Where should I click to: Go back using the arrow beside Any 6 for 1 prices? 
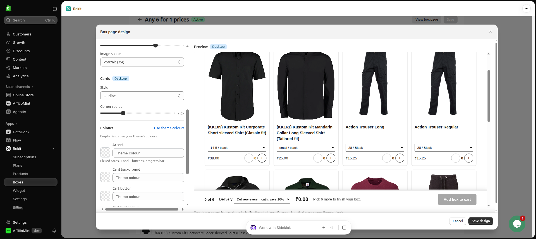point(140,20)
